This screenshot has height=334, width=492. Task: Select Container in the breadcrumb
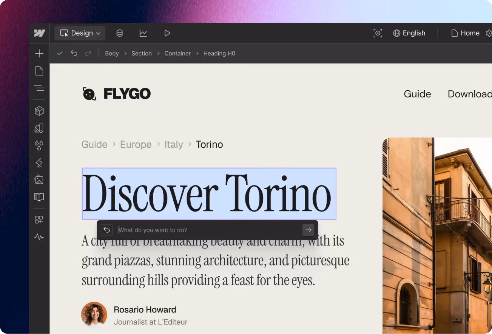click(x=177, y=54)
